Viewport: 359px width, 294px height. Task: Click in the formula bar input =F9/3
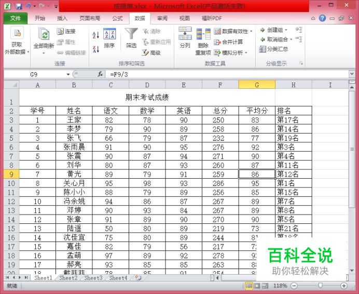point(227,74)
